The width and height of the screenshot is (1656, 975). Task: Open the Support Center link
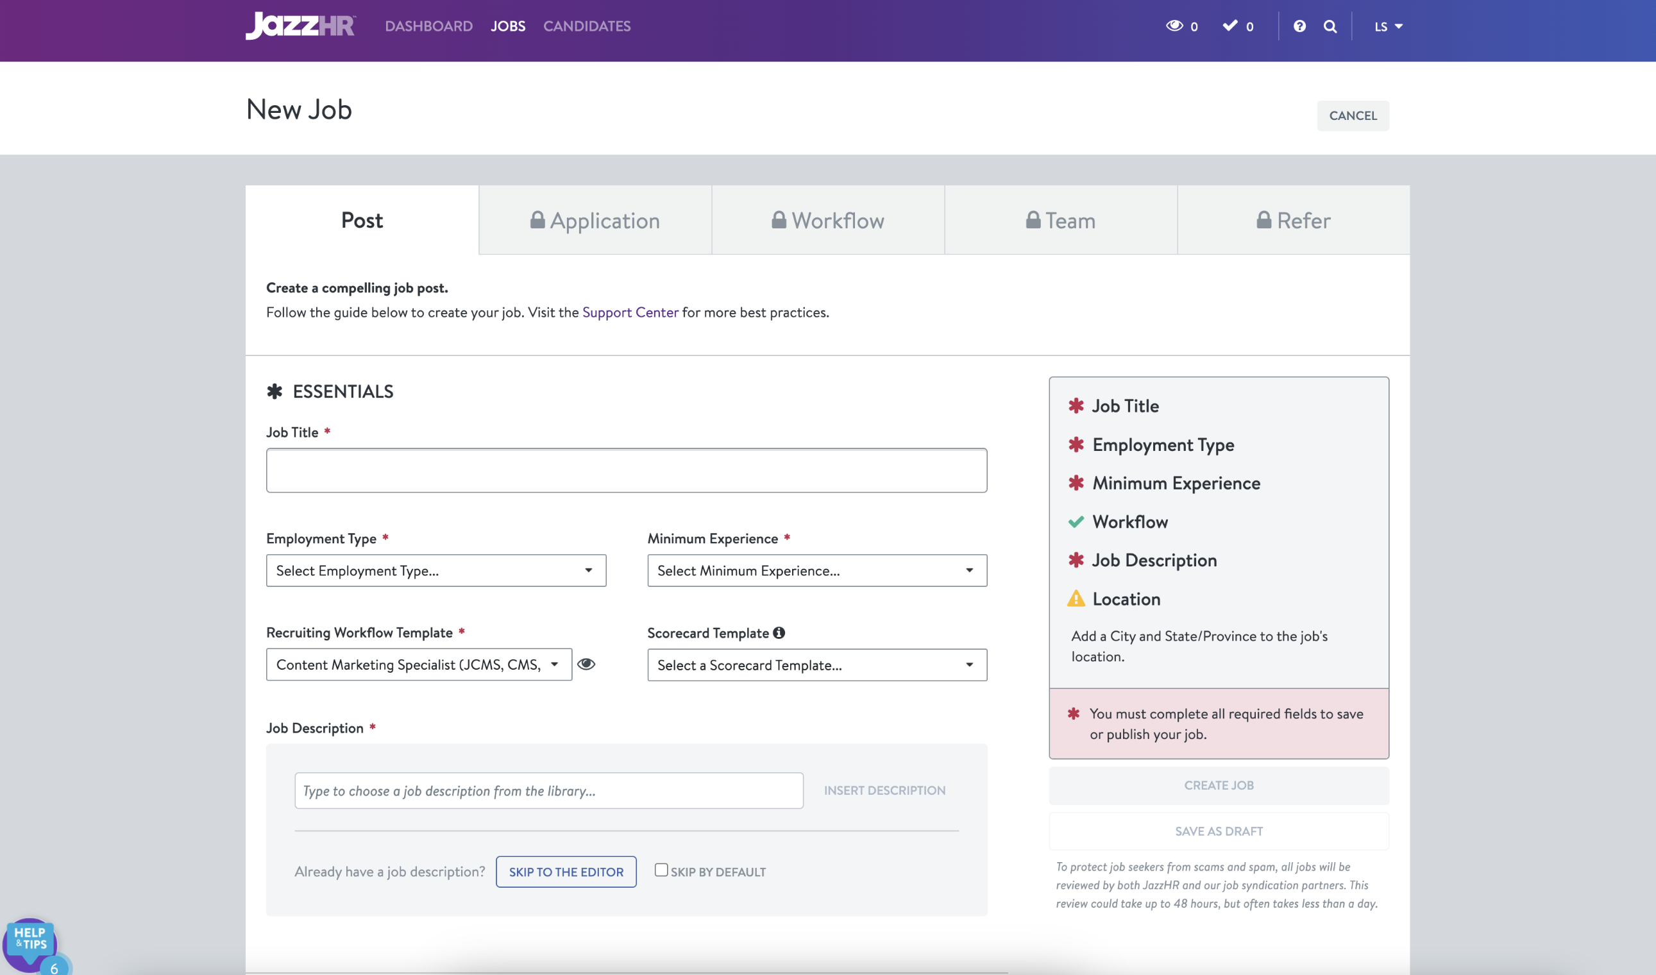click(x=630, y=312)
